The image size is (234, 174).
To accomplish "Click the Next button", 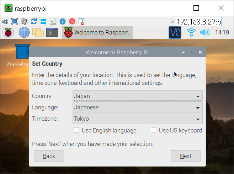I will tap(186, 156).
